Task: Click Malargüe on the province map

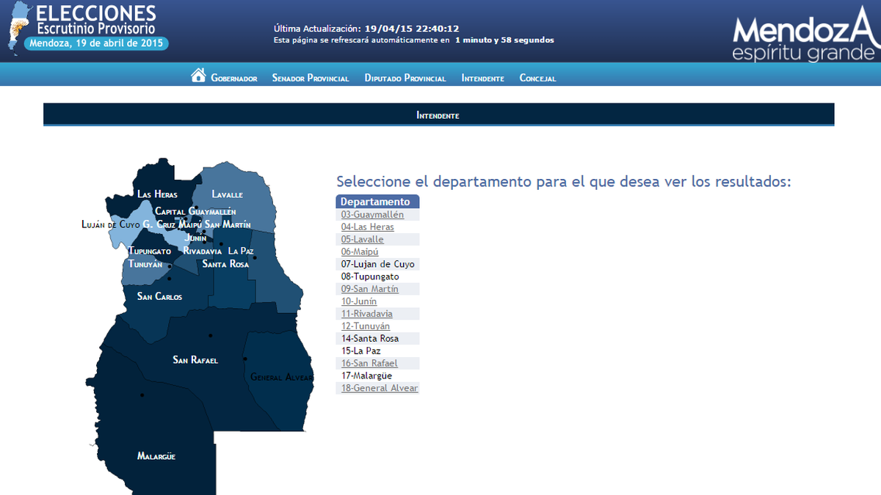Action: coord(156,455)
